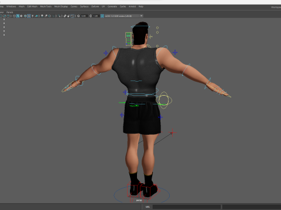The height and width of the screenshot is (210, 281).
Task: Open the UV menu
Action: coord(103,6)
